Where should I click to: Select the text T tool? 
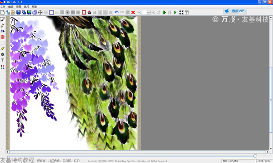(2, 60)
